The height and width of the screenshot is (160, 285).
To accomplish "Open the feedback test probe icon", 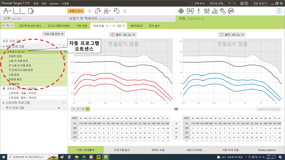I will point(199,11).
